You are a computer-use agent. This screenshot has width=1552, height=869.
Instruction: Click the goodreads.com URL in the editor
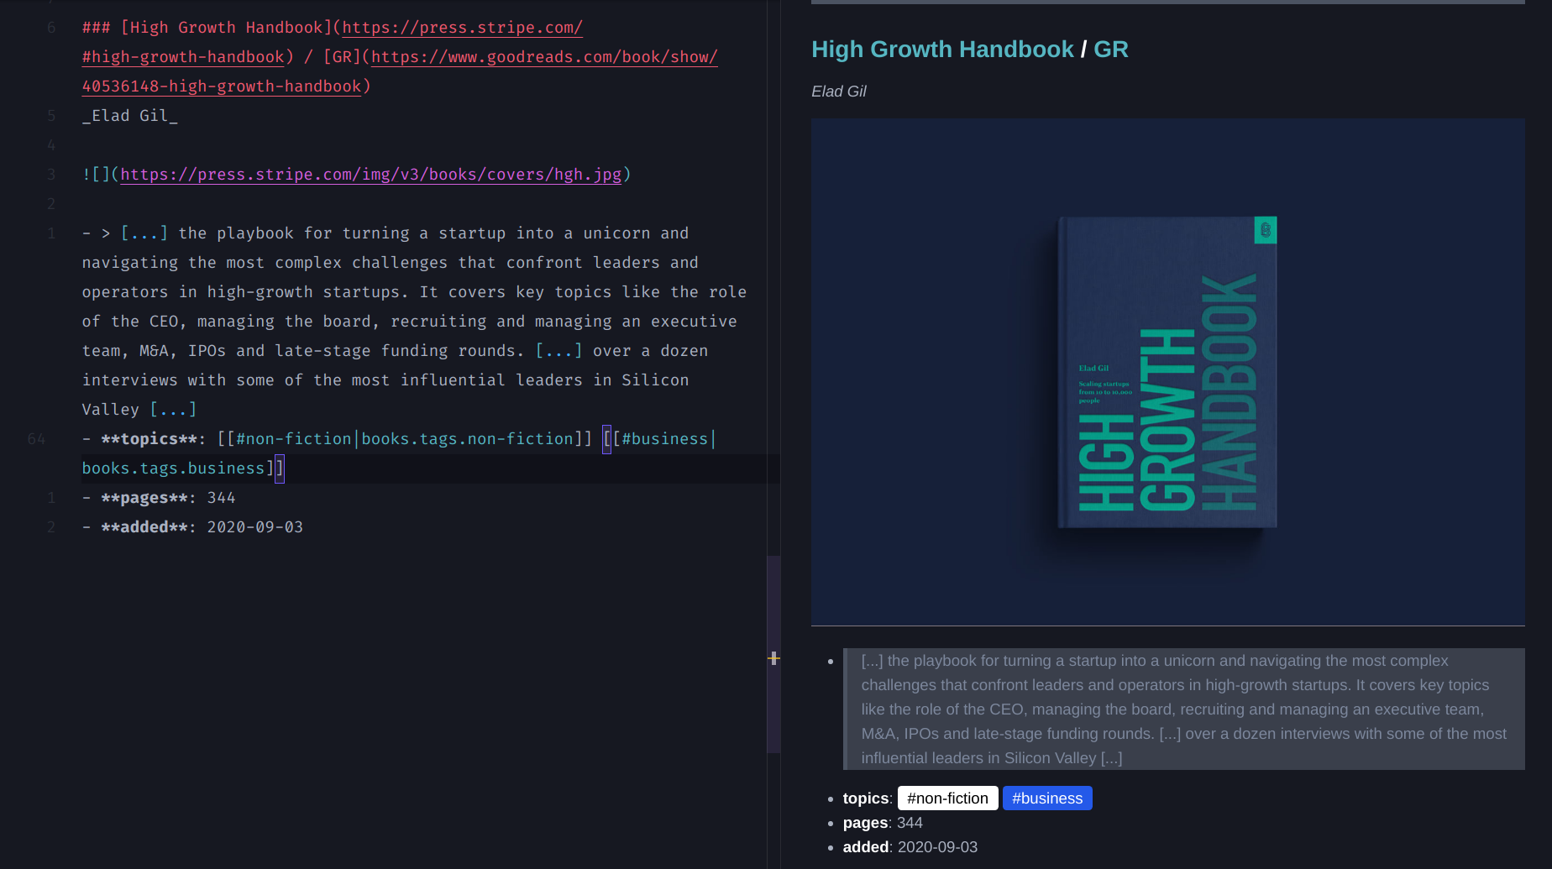(x=544, y=57)
